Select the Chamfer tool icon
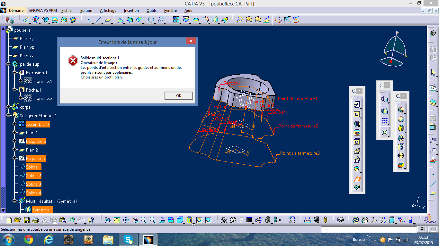This screenshot has width=439, height=246. (x=401, y=119)
